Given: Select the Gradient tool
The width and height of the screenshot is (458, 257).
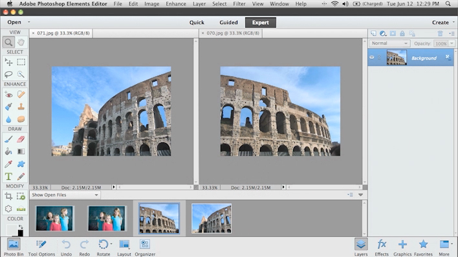Looking at the screenshot, I should click(x=21, y=151).
